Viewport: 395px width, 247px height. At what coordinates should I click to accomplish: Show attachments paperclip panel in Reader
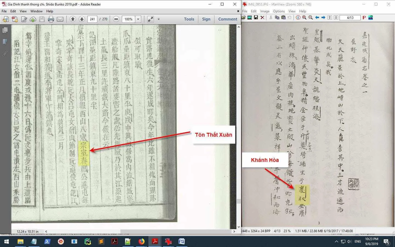(x=5, y=54)
